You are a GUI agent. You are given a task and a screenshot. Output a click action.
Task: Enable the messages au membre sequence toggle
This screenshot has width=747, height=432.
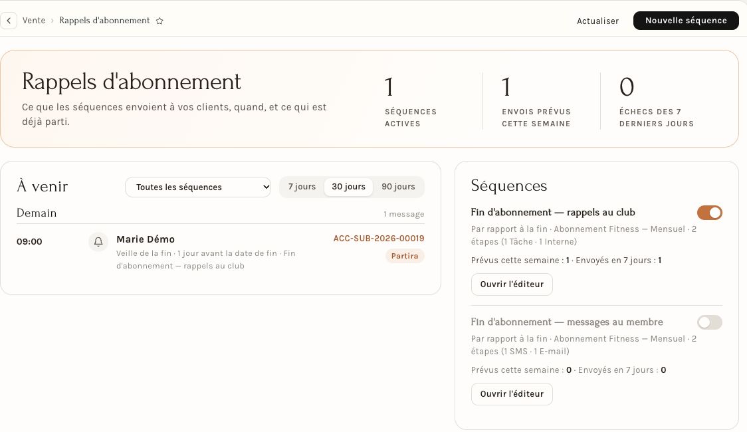tap(709, 322)
